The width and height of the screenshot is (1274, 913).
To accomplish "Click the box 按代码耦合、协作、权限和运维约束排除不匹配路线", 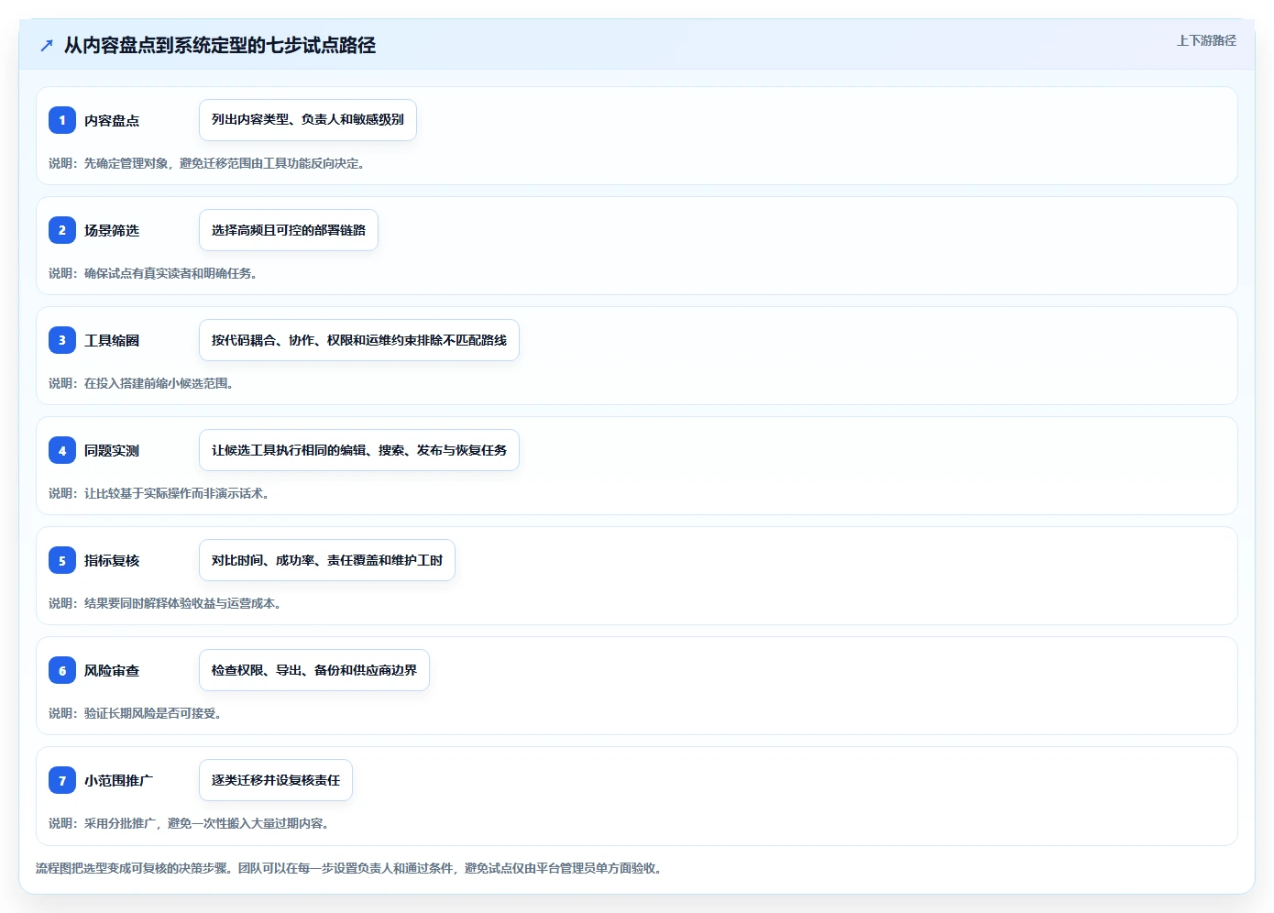I will 359,340.
